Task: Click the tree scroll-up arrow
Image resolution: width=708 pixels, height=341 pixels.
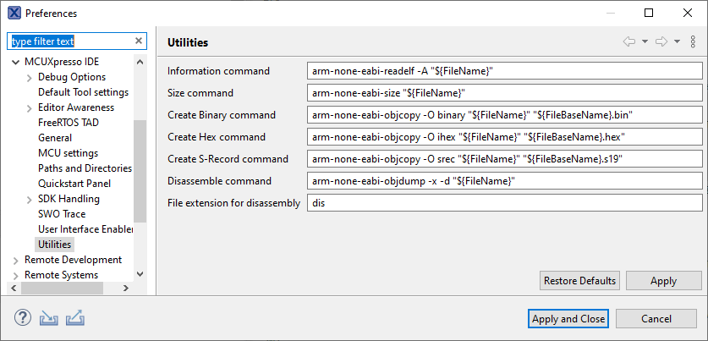Action: (140, 62)
